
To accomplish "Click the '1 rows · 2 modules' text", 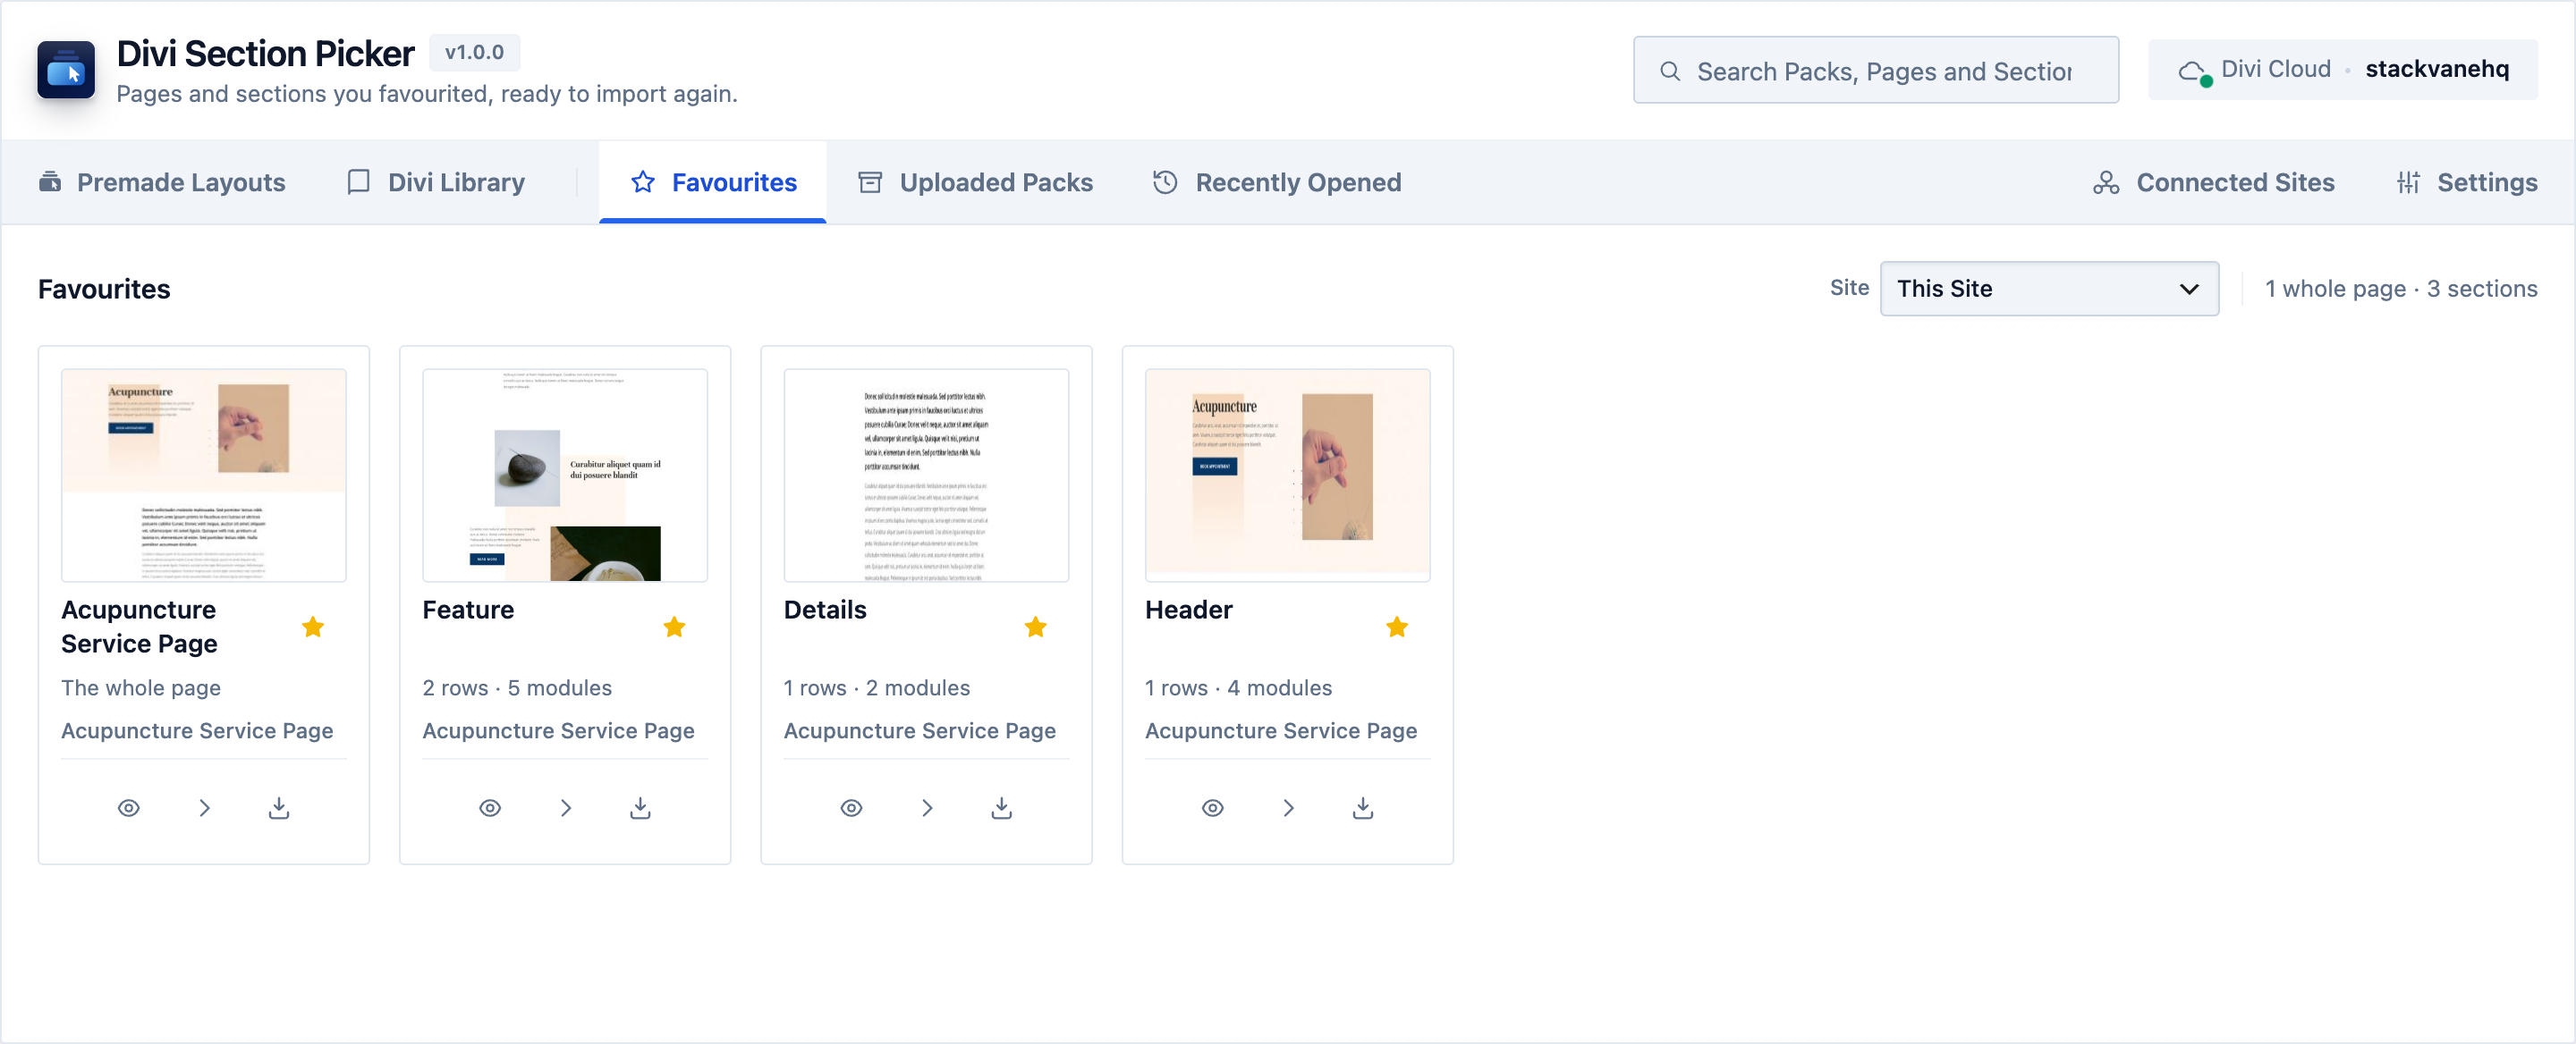I will [876, 687].
